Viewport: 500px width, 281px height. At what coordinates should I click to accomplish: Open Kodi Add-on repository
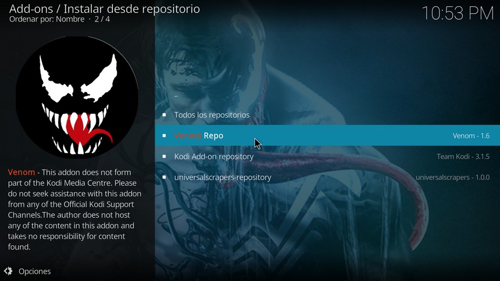click(327, 156)
